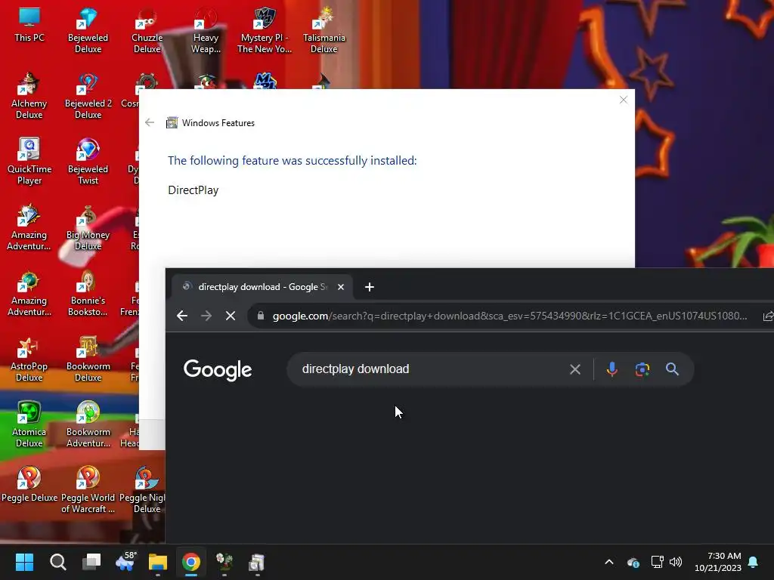This screenshot has width=774, height=580.
Task: Stop loading the page in Chrome
Action: point(231,316)
